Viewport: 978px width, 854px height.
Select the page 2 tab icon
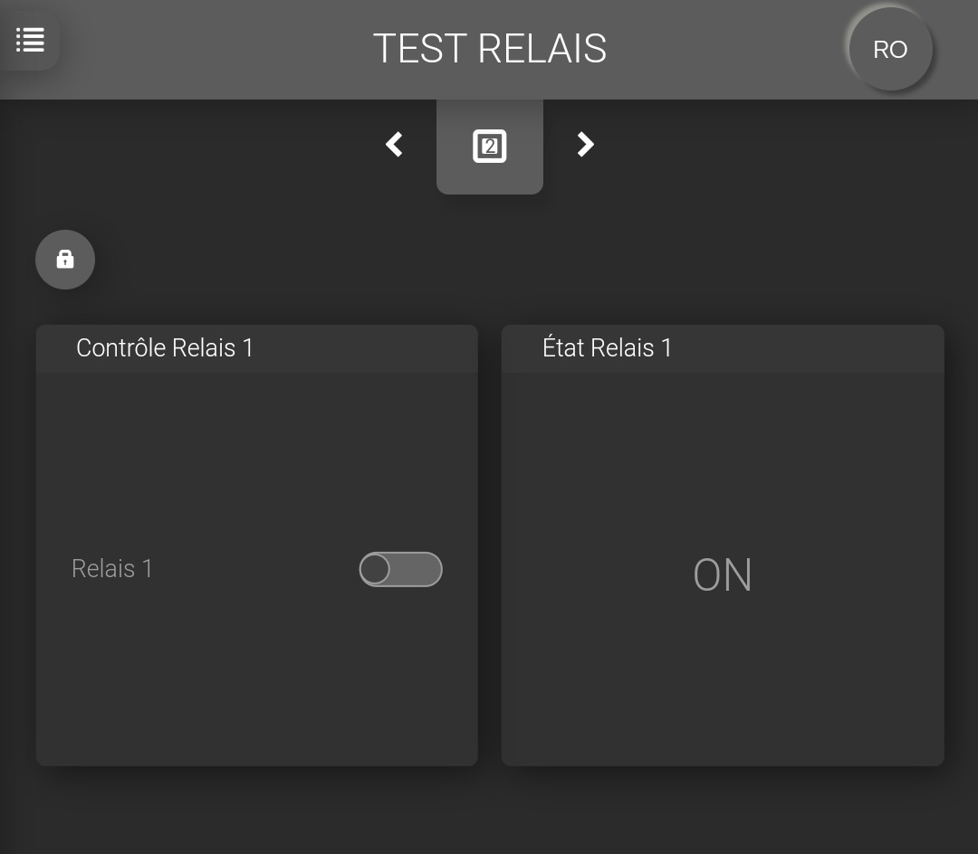490,146
